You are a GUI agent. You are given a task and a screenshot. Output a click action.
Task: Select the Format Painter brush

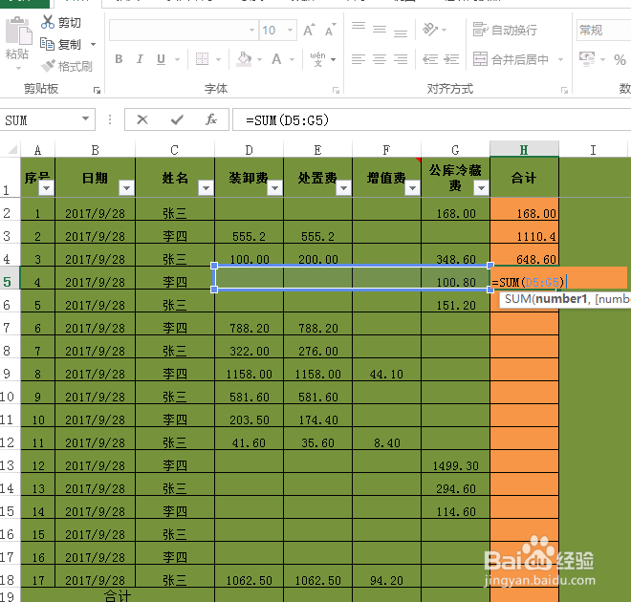[x=48, y=66]
